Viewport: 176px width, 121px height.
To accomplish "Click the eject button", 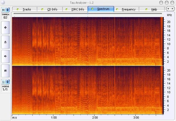I will point(5,42).
